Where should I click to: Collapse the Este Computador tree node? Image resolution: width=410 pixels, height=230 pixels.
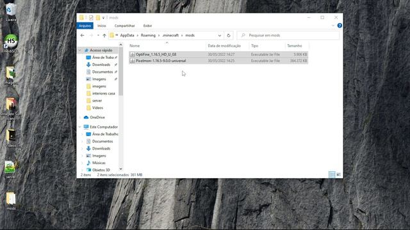pos(79,127)
